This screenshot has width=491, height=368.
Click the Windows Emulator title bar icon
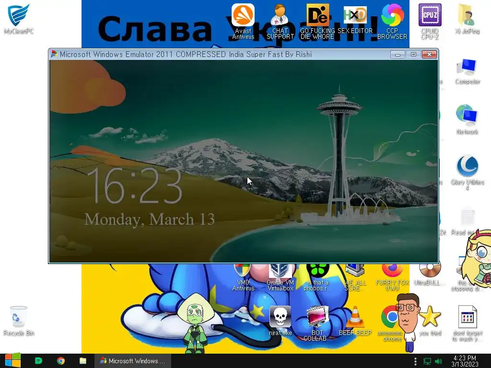coord(54,54)
